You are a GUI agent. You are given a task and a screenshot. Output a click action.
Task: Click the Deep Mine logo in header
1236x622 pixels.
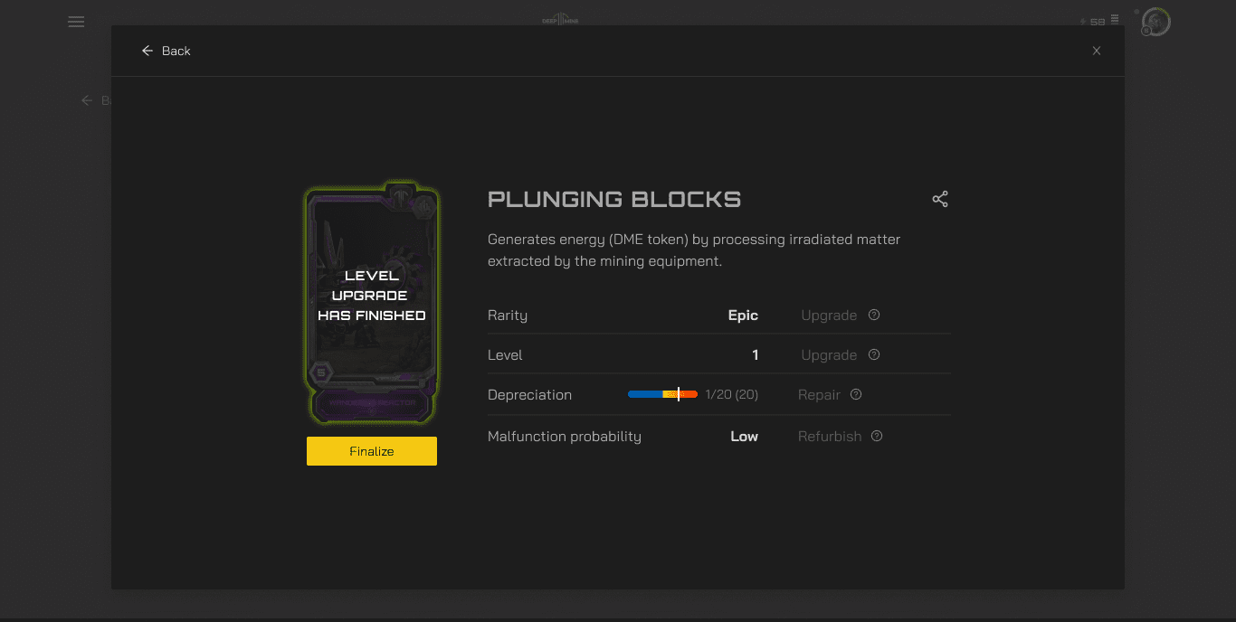pos(559,19)
